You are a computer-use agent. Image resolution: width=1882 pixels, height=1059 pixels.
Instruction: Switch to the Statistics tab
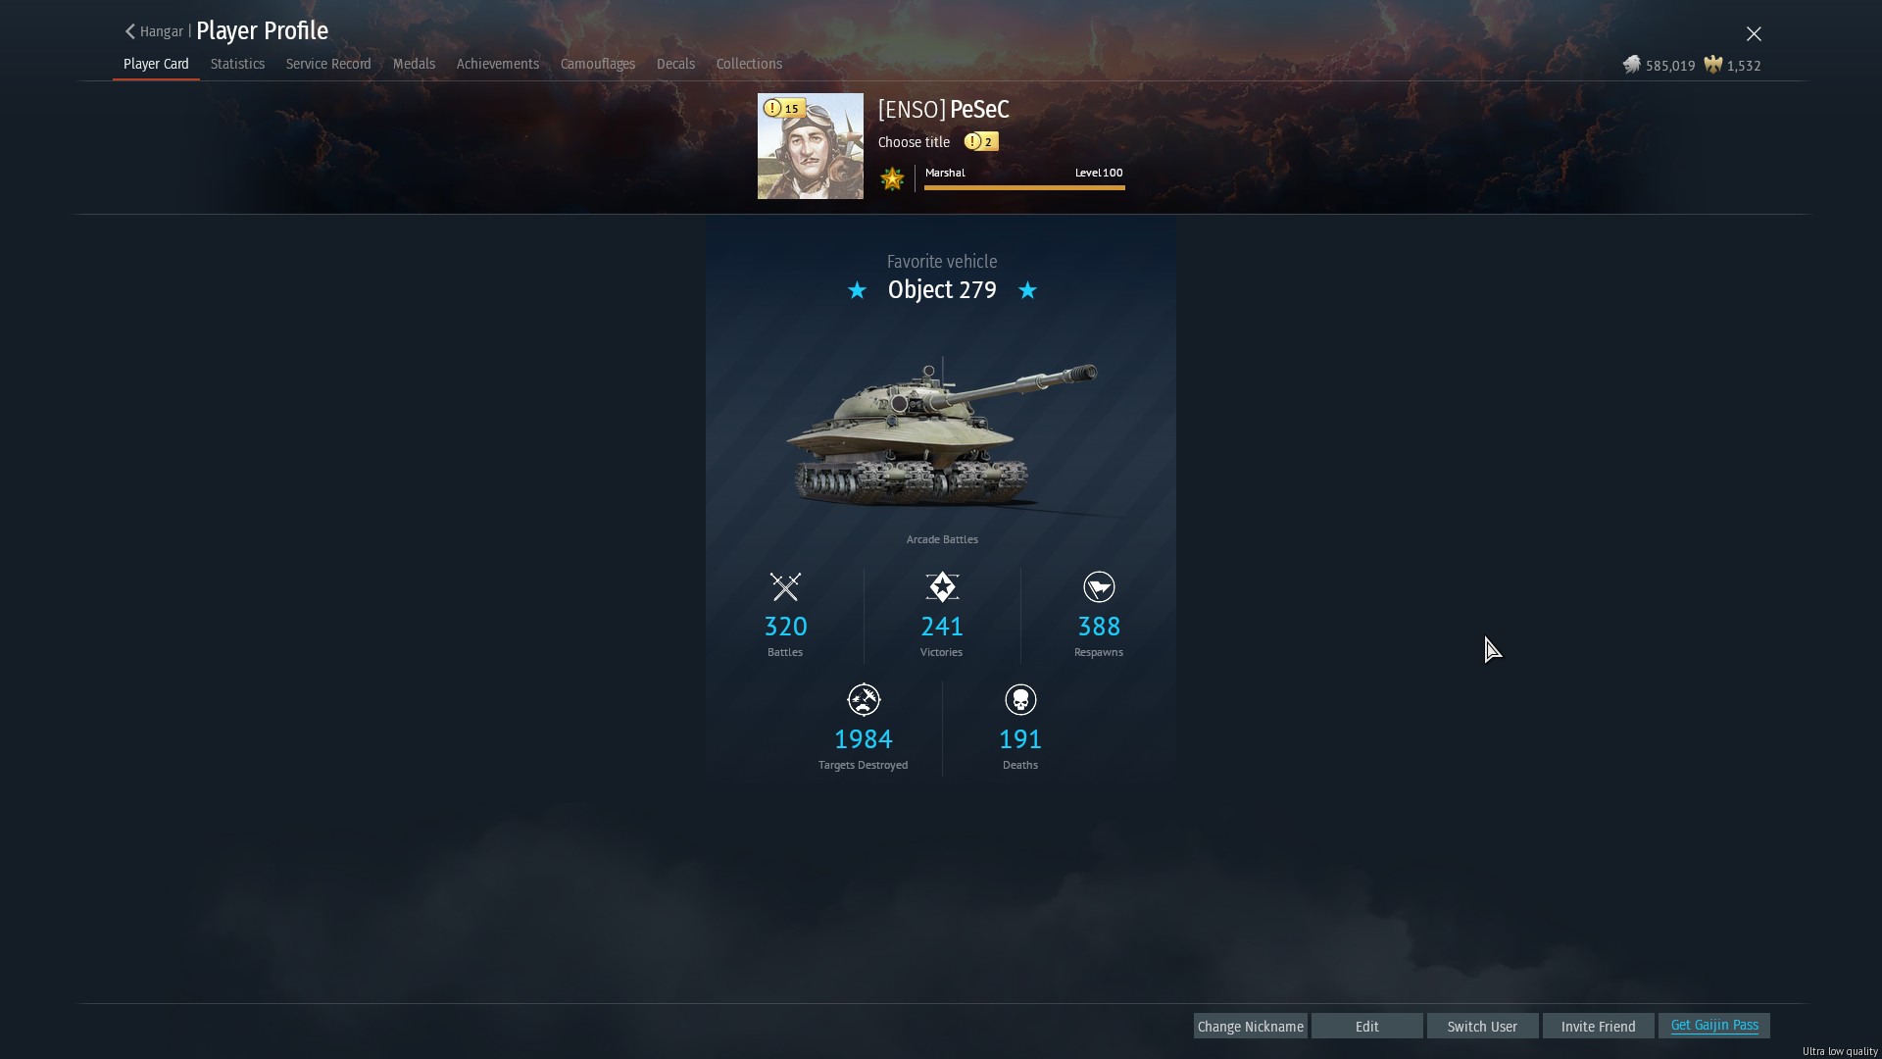point(237,64)
